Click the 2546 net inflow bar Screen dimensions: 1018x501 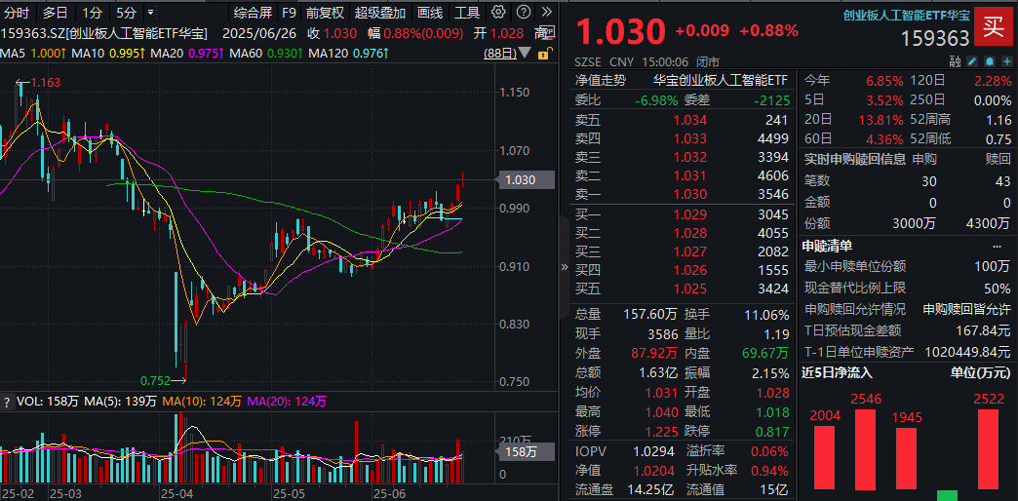point(866,448)
